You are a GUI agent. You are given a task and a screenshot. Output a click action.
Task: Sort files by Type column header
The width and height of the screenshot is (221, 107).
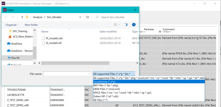click(135, 32)
